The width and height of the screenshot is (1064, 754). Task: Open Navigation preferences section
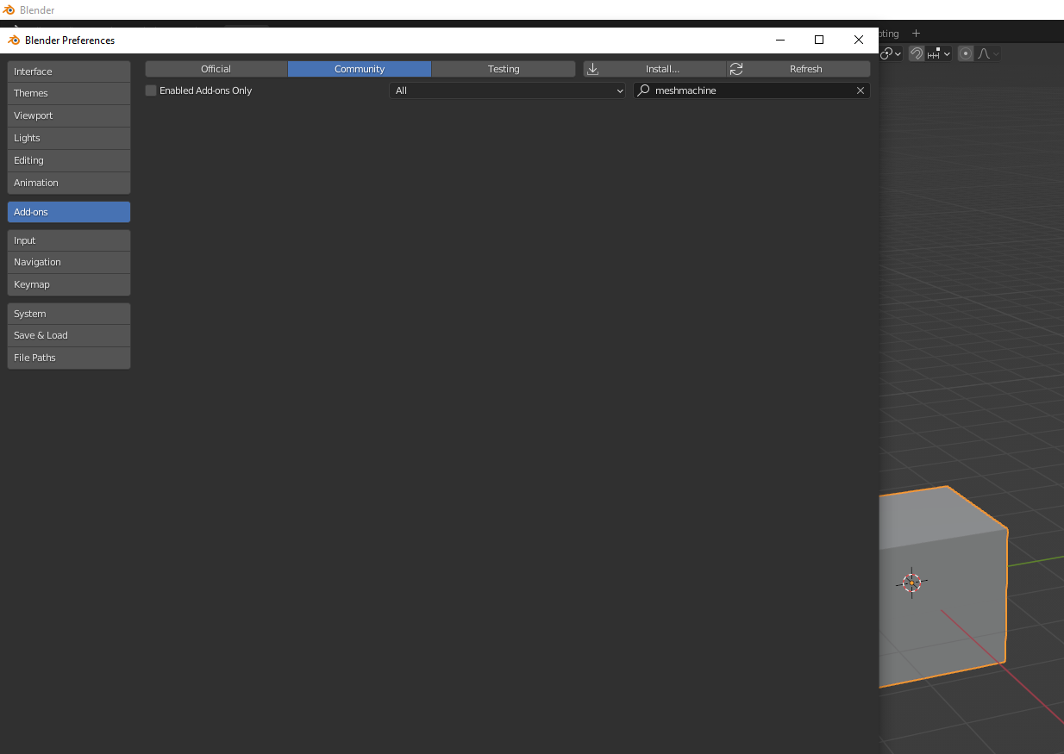coord(69,262)
